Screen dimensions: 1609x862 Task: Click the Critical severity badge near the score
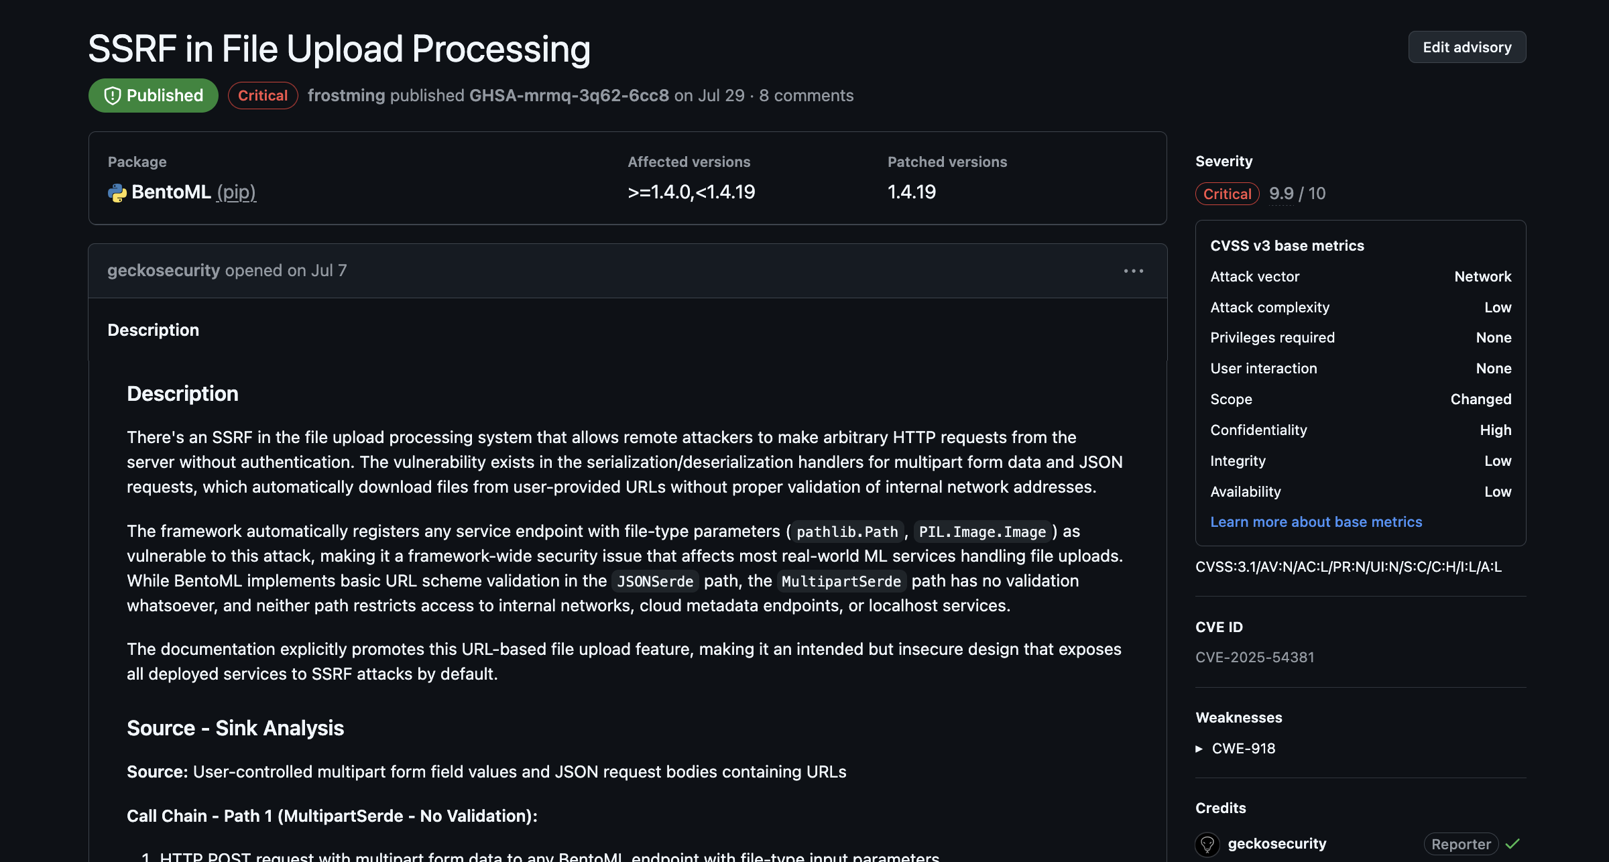[x=1227, y=194]
